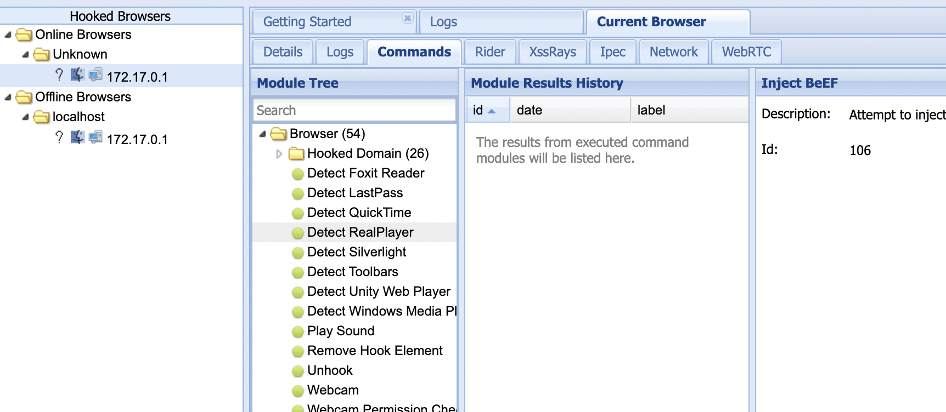Click the Browser (54) folder icon

[279, 134]
